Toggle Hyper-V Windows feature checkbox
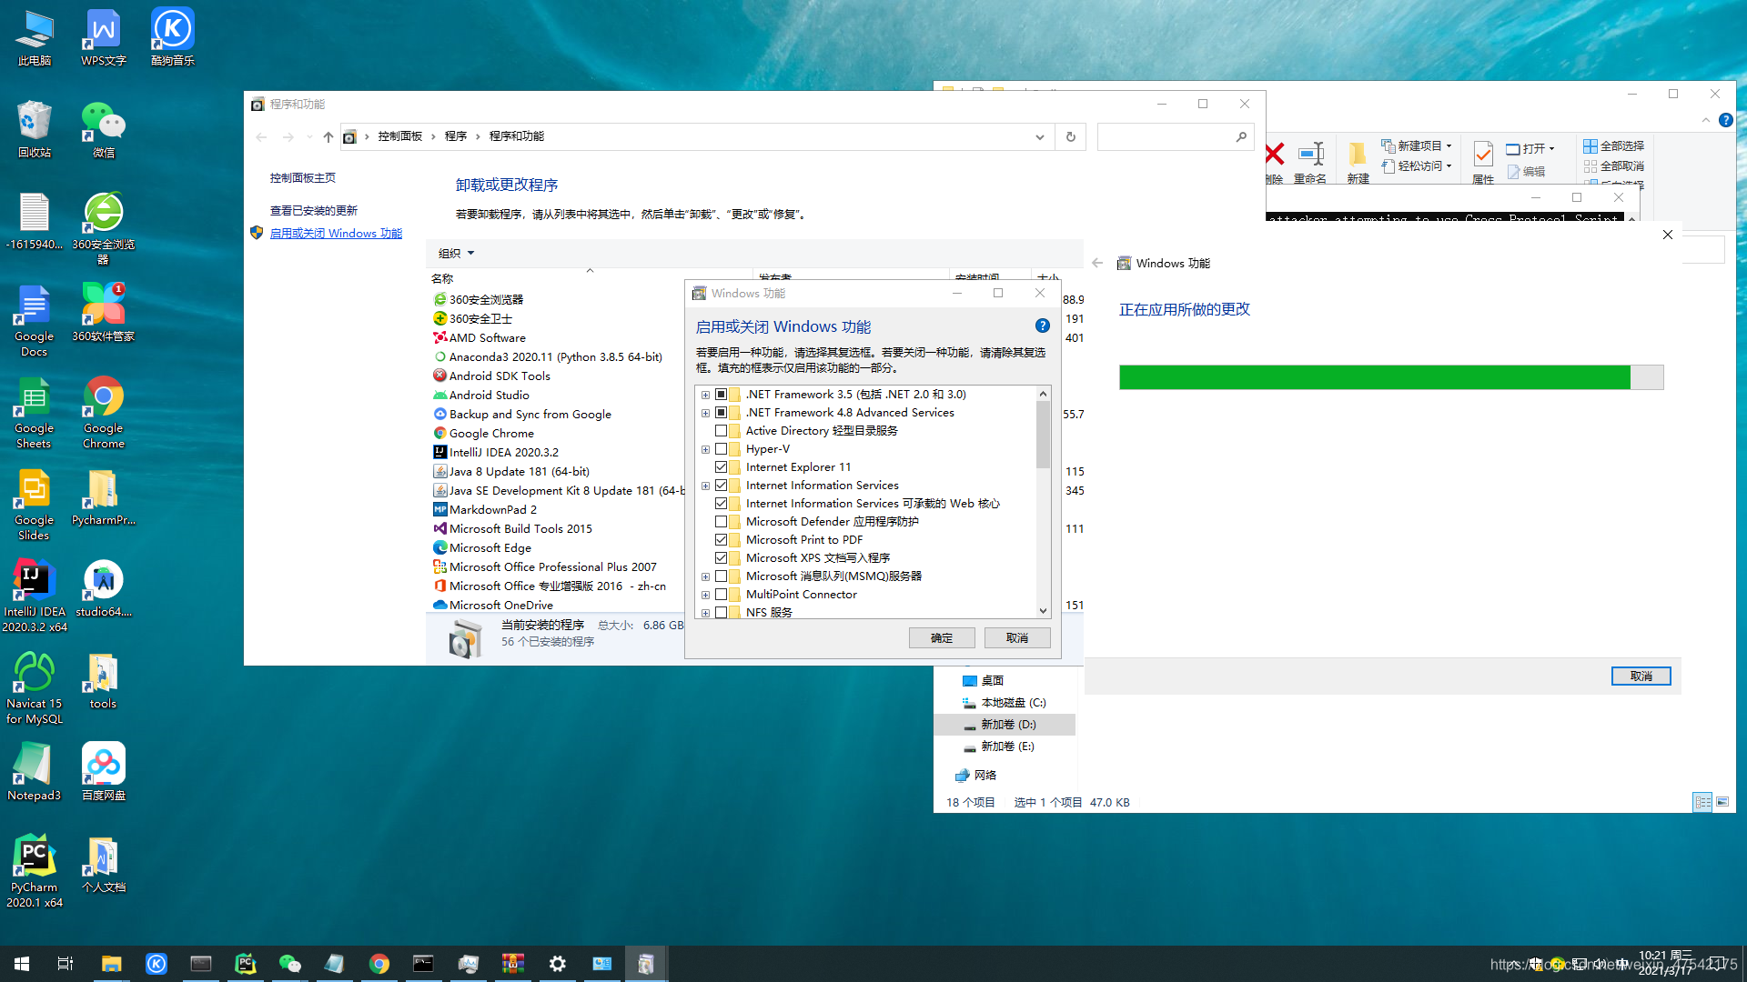The image size is (1747, 982). click(x=722, y=447)
